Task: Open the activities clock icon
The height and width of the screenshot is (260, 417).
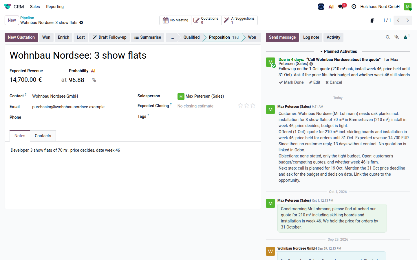Action: coord(354,6)
